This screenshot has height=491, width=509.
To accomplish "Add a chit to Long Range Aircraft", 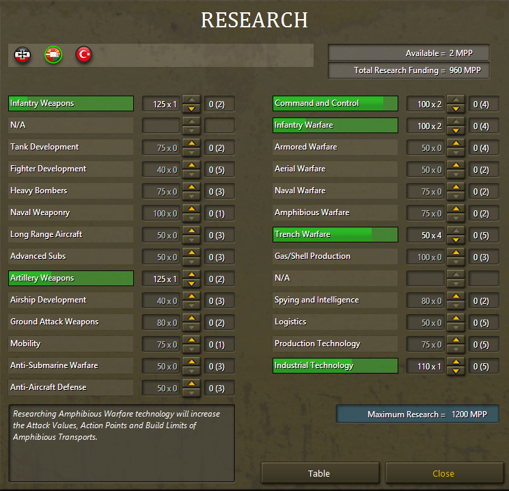I will coord(191,230).
